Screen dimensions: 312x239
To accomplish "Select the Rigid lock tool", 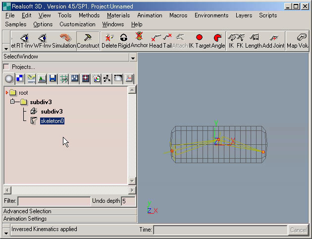I will click(x=124, y=41).
